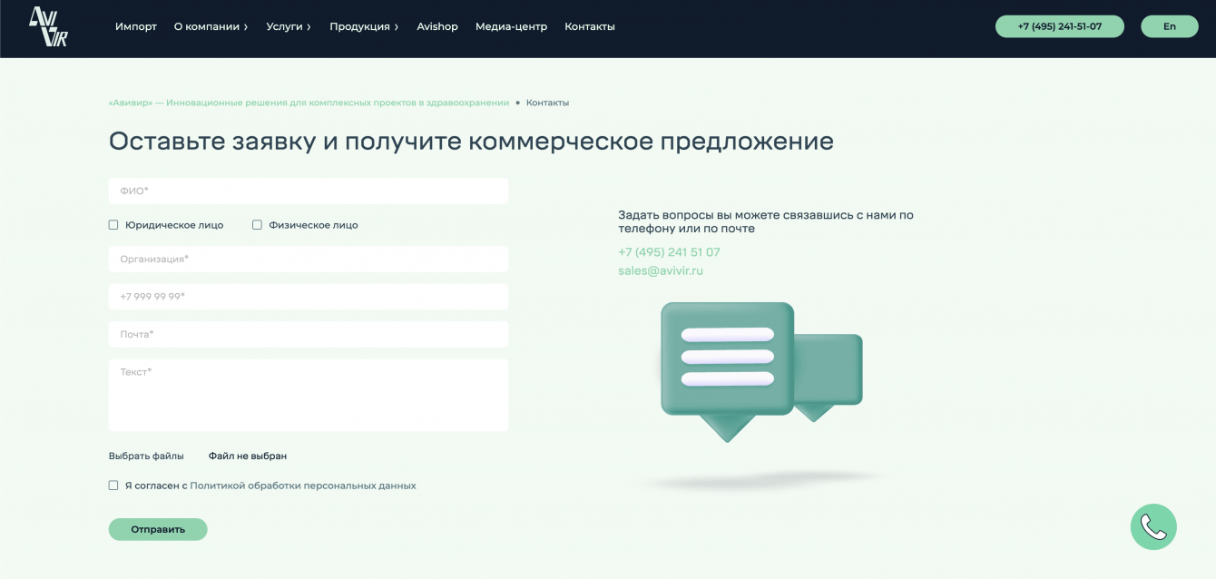
Task: Click Выбрать файлы to attach files
Action: coord(146,456)
